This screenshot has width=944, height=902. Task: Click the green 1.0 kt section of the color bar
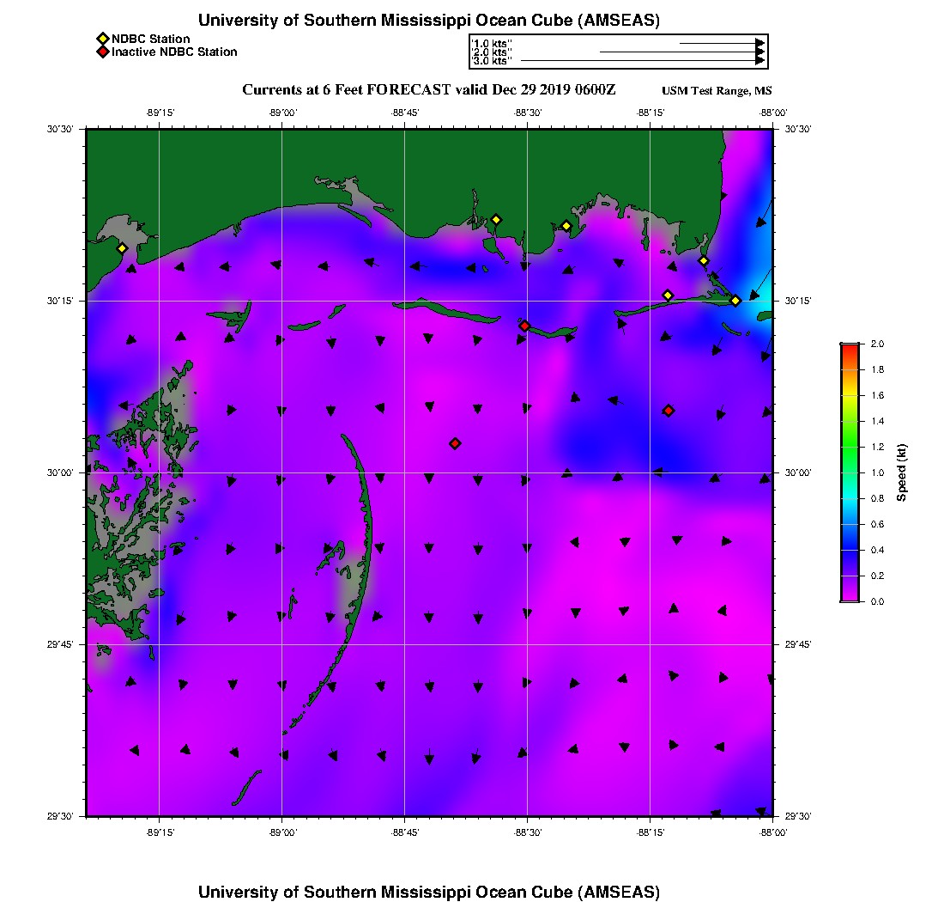pos(849,472)
